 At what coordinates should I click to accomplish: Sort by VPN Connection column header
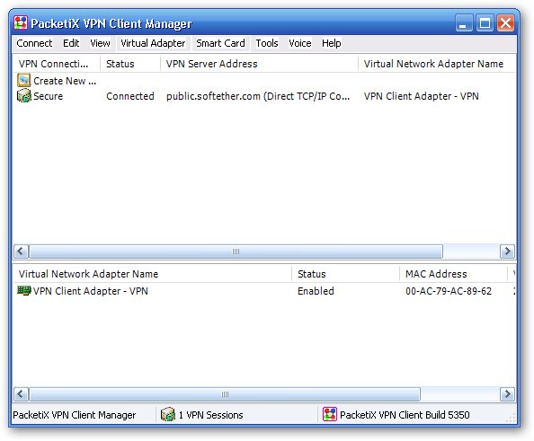point(57,64)
